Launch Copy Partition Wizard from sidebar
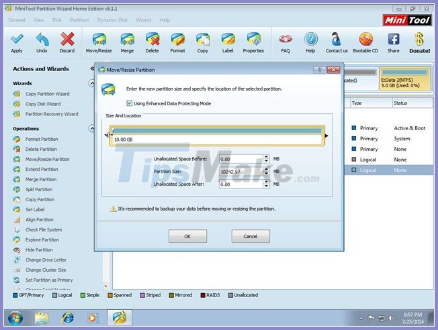The image size is (438, 330). pyautogui.click(x=47, y=94)
